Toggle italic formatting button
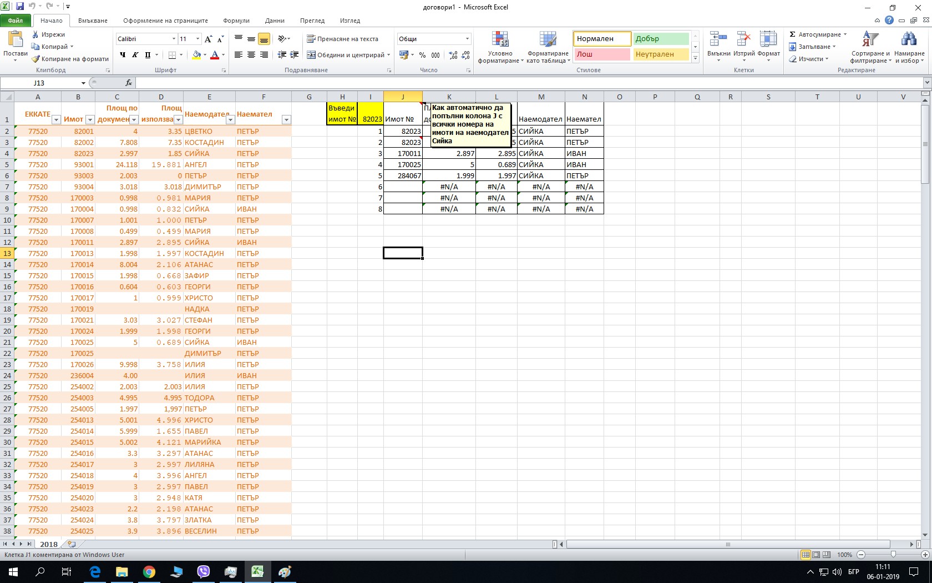The height and width of the screenshot is (583, 932). click(x=135, y=55)
